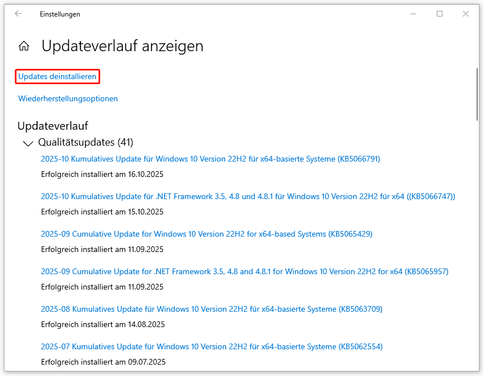Select the 2025-10 cumulative Windows 10 update entry
The width and height of the screenshot is (484, 376).
click(x=210, y=159)
